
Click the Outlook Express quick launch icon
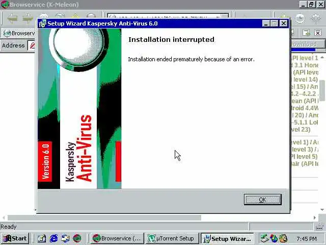(65, 238)
